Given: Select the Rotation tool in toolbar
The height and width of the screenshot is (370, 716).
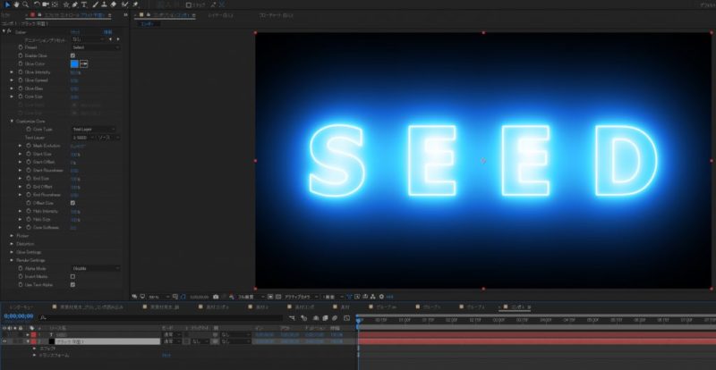Looking at the screenshot, I should pos(38,4).
